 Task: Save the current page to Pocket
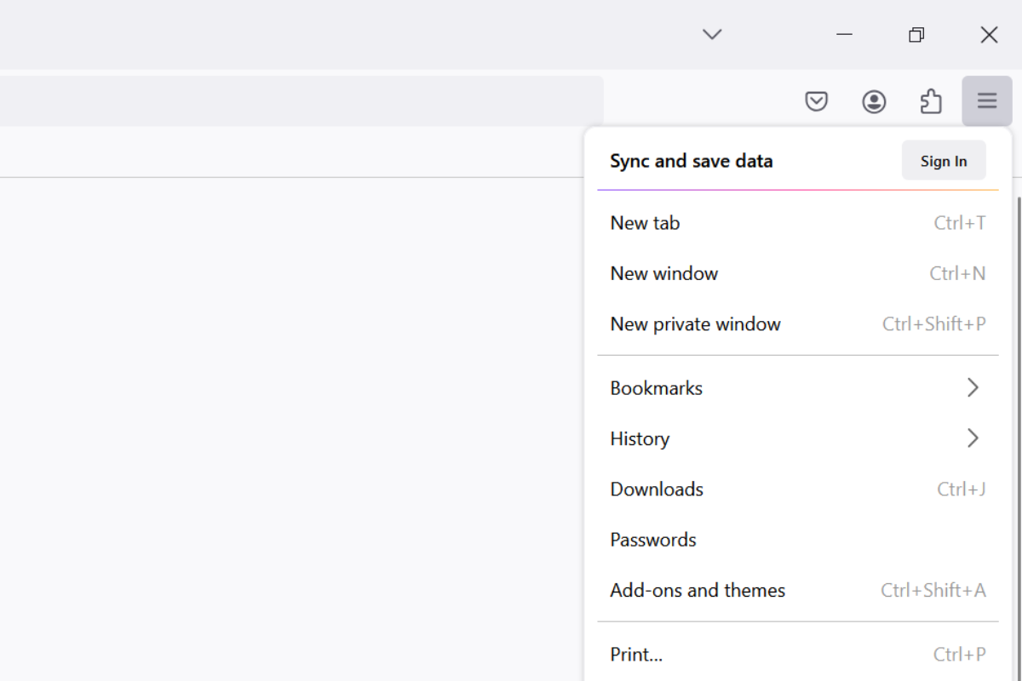(816, 100)
